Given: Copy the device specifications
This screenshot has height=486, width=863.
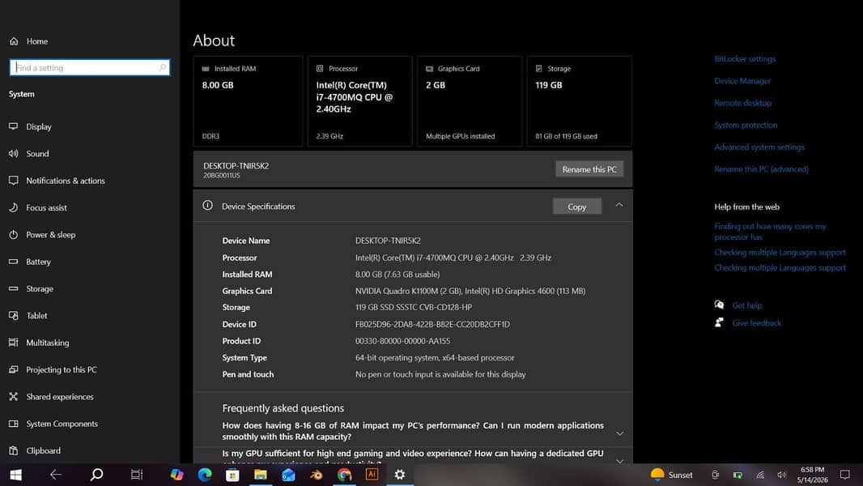Looking at the screenshot, I should pos(576,207).
